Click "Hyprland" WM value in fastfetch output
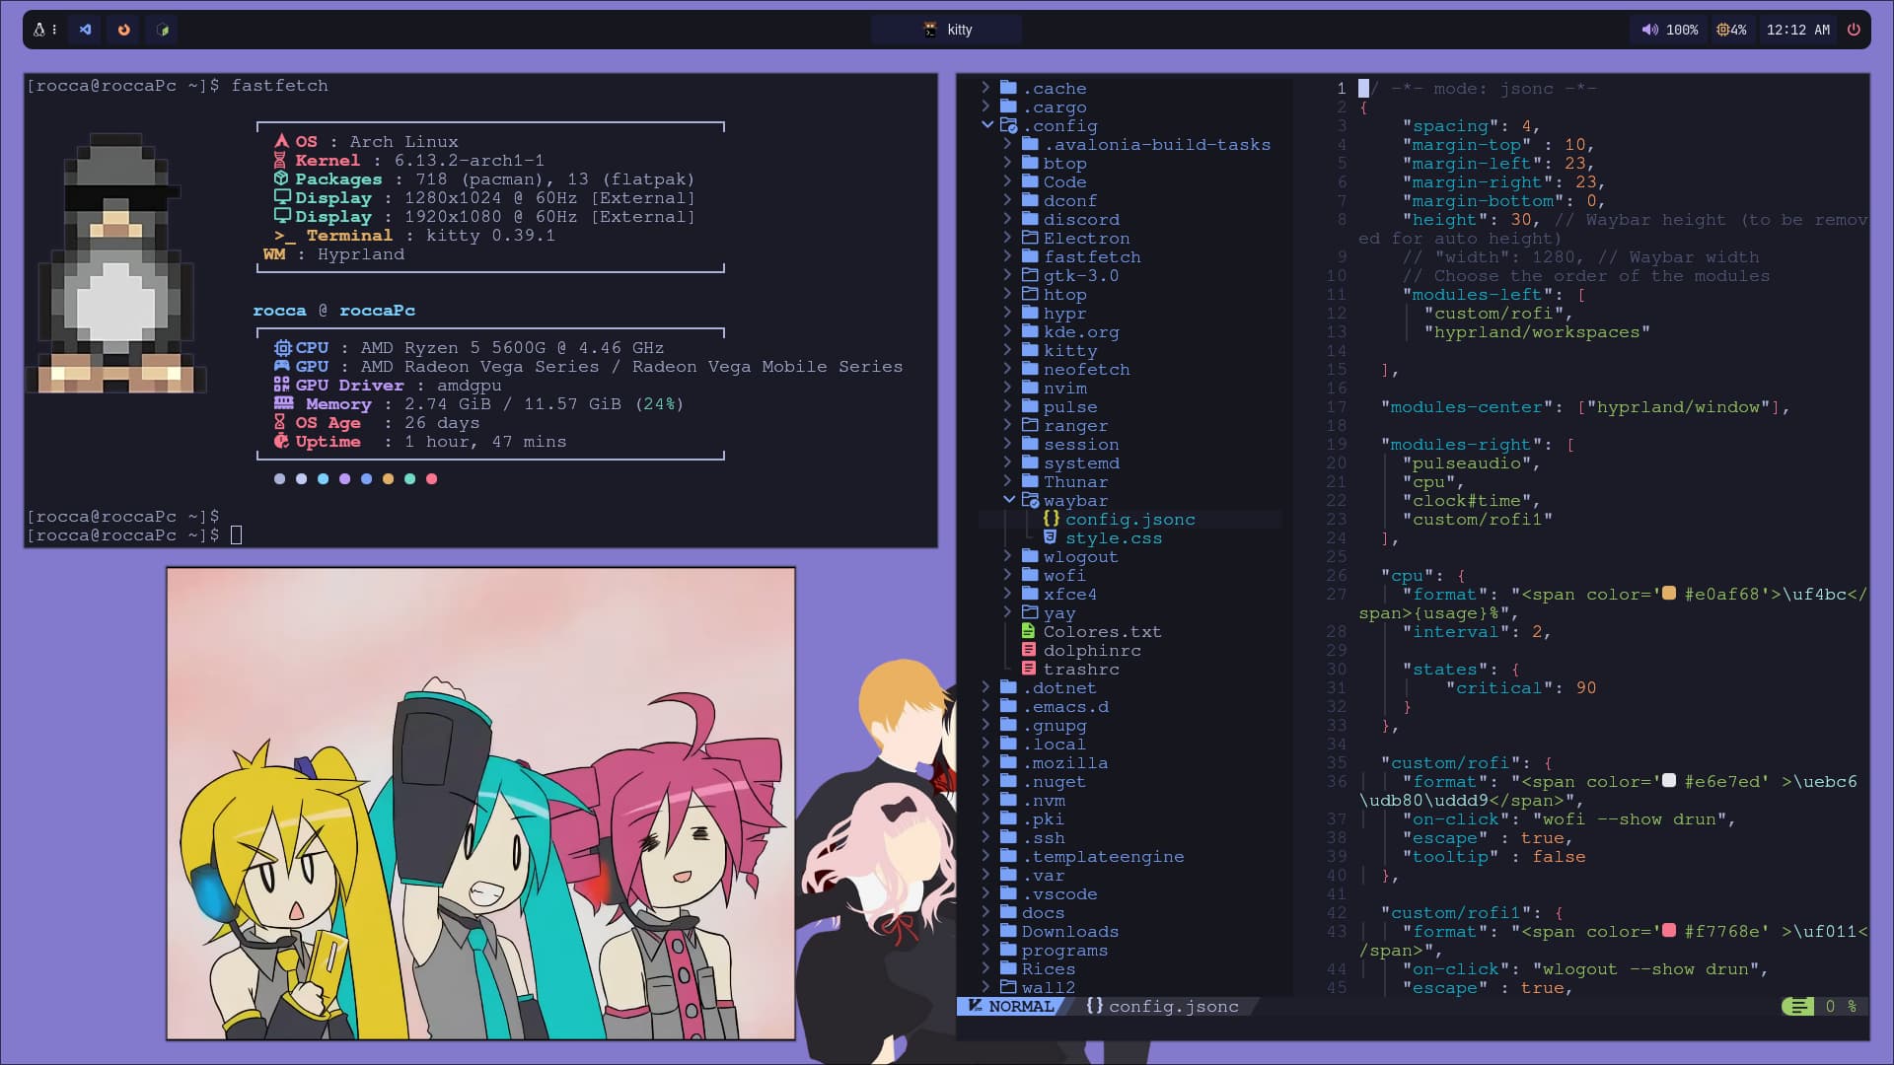This screenshot has width=1894, height=1065. (x=361, y=253)
